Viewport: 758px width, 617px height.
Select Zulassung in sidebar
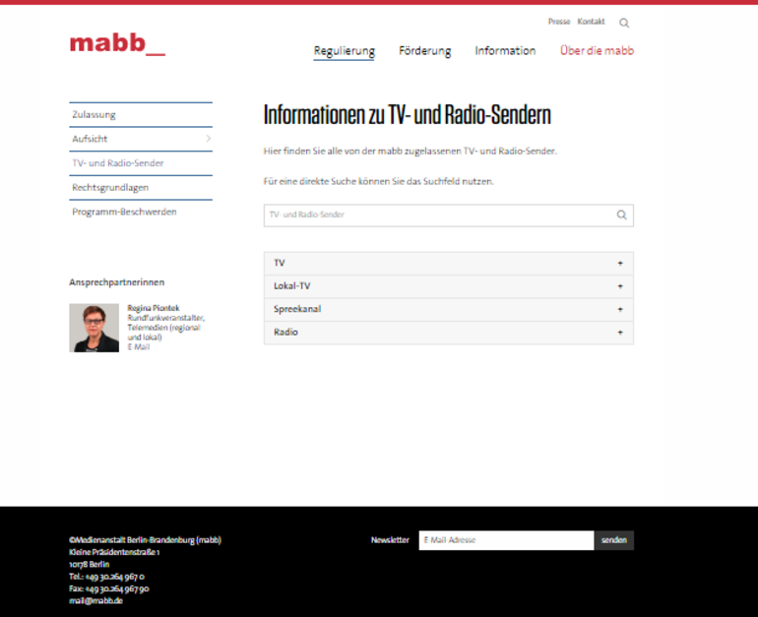pos(141,114)
